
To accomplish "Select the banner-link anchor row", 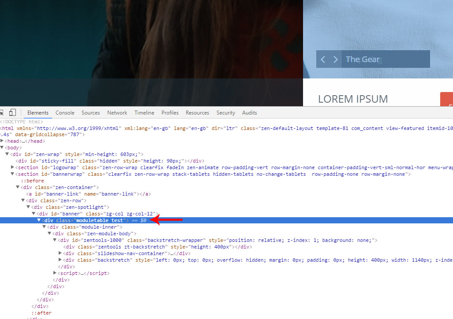I will (88, 194).
